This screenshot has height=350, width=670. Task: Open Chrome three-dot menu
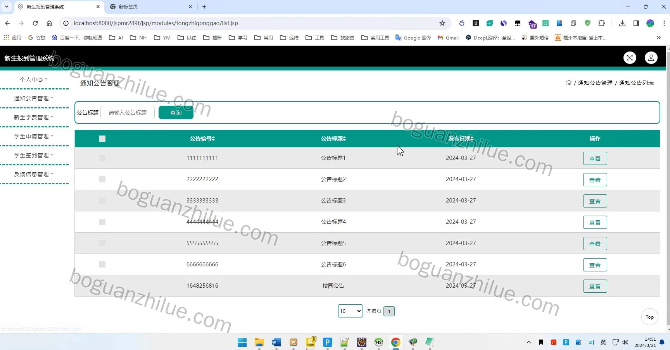pos(664,23)
